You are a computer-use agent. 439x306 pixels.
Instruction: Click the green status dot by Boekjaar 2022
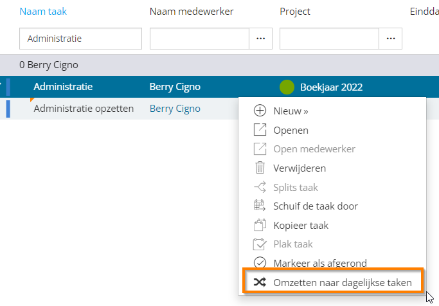point(287,87)
